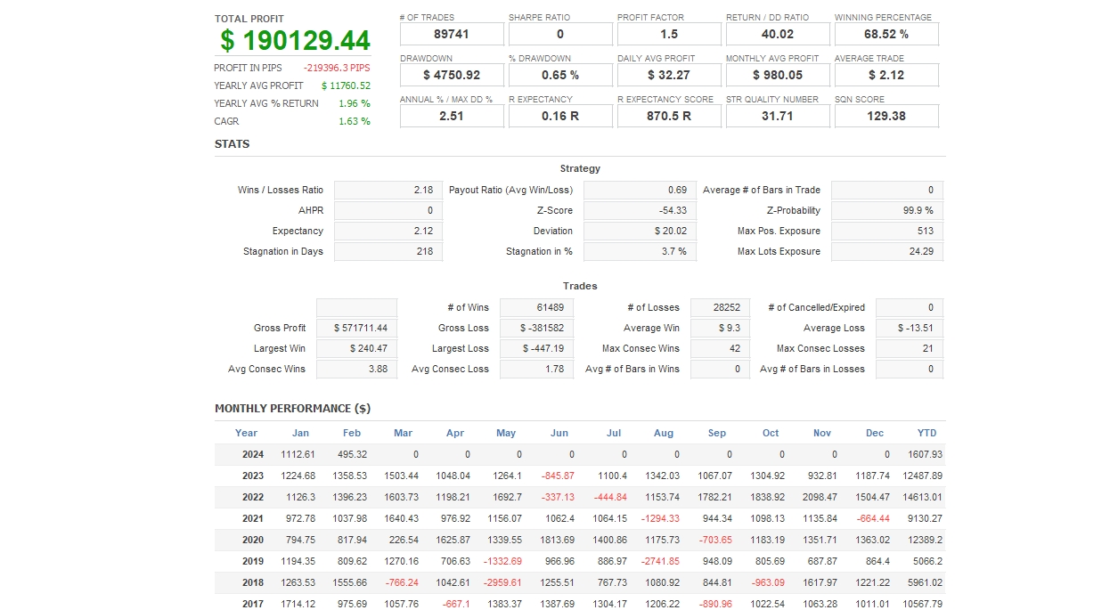
Task: Select the Wins / Losses Ratio field 2.18
Action: [x=388, y=190]
